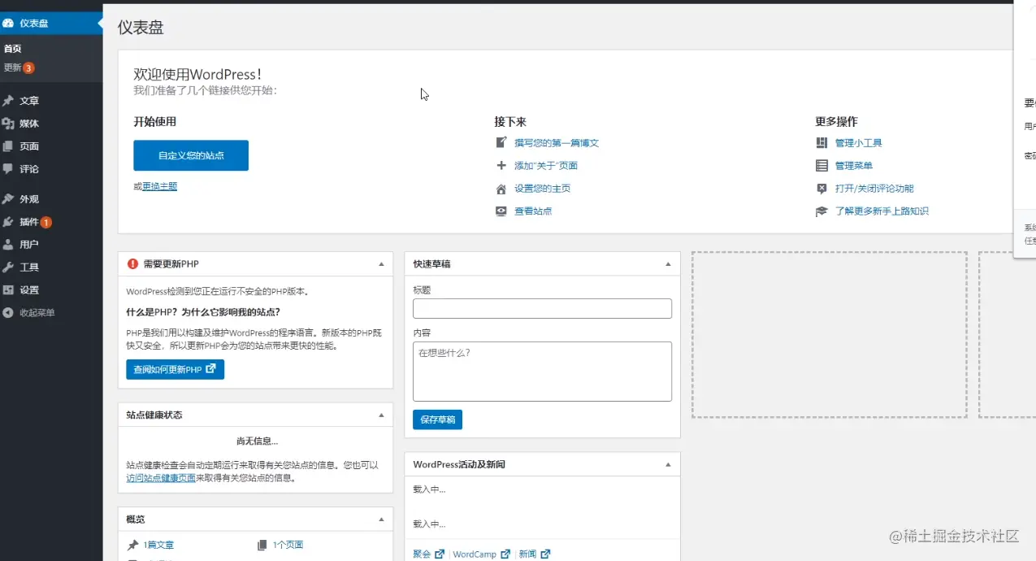This screenshot has width=1036, height=561.
Task: Click the 保存草稿 button
Action: coord(437,420)
